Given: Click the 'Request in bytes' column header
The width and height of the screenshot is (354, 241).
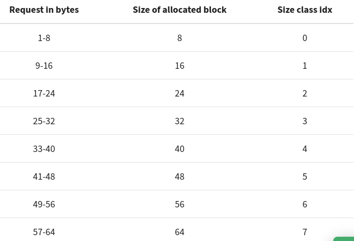Looking at the screenshot, I should coord(44,10).
